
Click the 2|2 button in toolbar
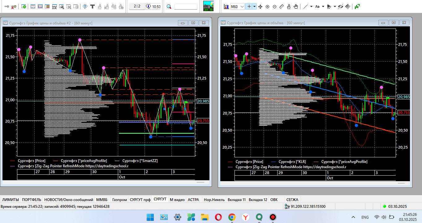137,7
